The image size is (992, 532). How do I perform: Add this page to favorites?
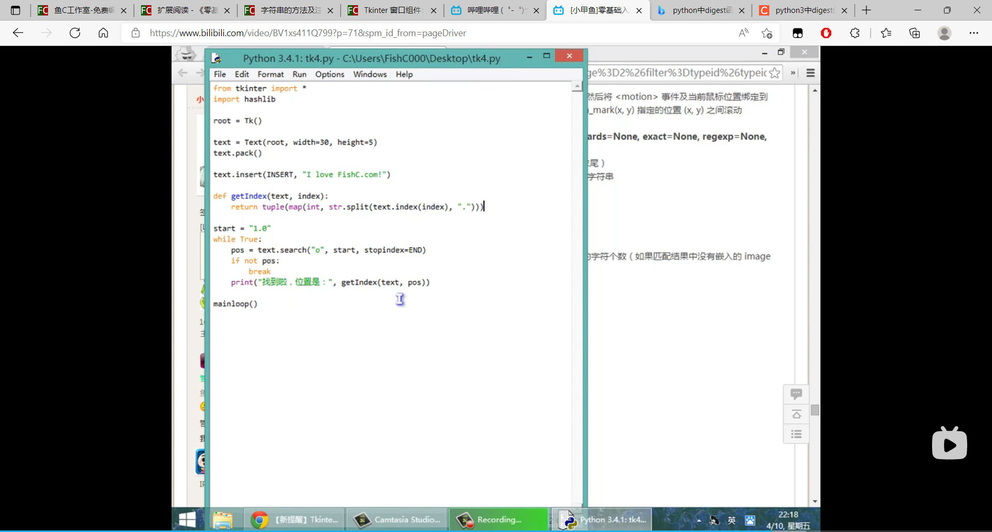click(767, 33)
